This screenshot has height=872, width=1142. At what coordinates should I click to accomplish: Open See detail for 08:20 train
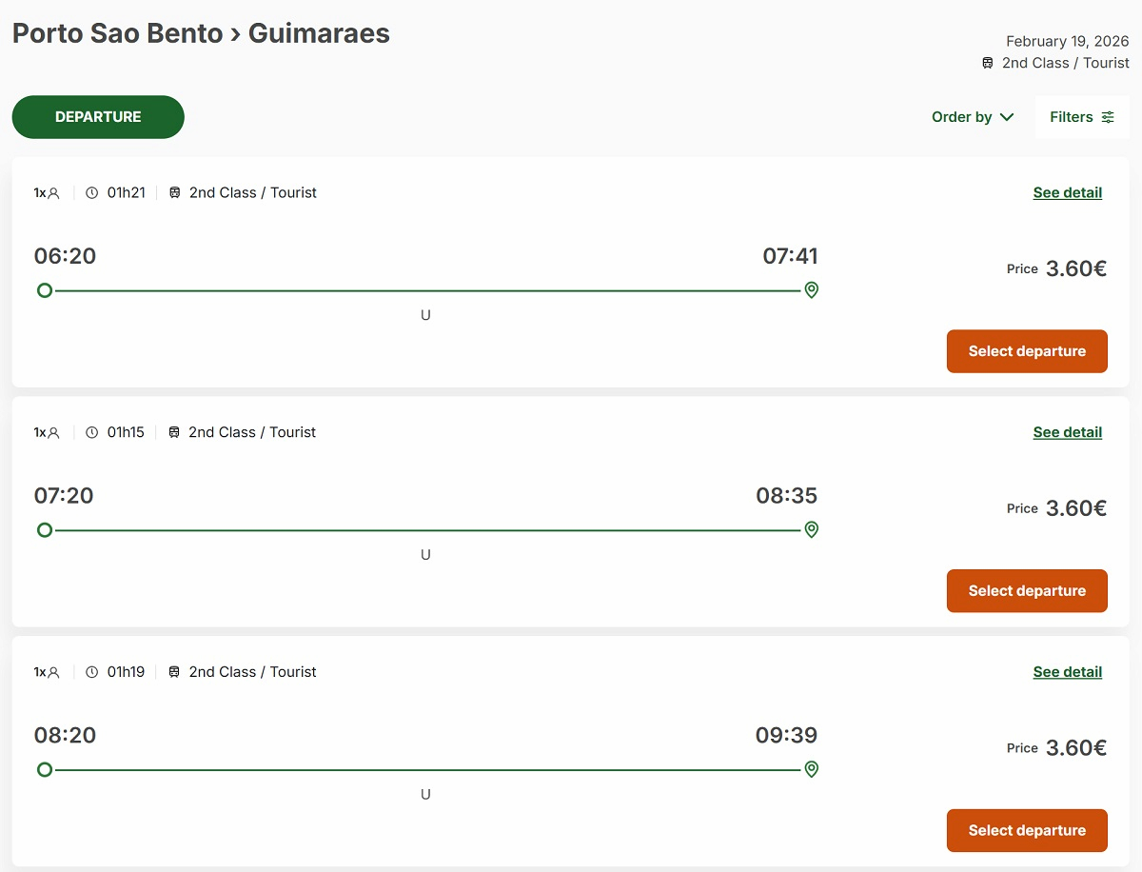(1067, 672)
